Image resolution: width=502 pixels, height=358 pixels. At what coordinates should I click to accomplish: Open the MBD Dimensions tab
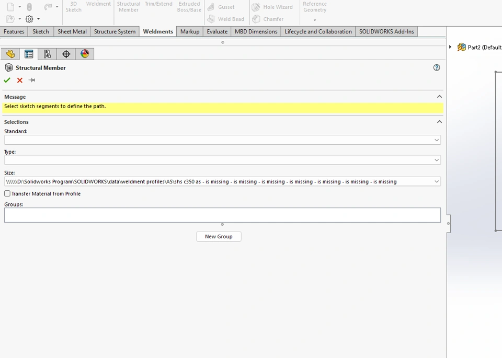pos(256,31)
